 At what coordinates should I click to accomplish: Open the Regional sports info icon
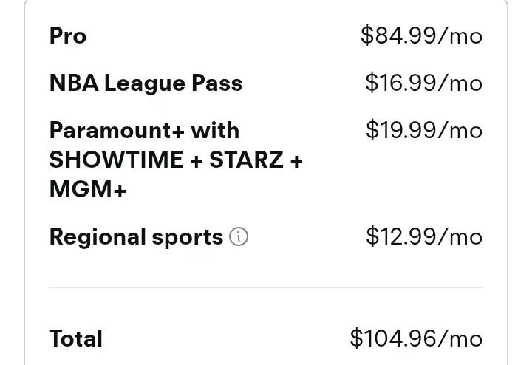click(x=239, y=236)
